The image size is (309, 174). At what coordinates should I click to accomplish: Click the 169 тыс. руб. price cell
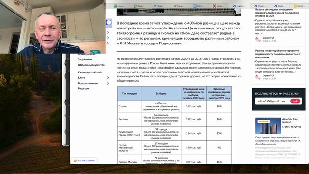click(194, 106)
